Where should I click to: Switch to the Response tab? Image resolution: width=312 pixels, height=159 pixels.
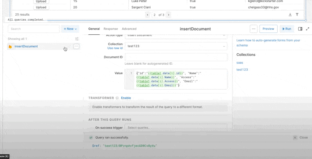point(110,29)
